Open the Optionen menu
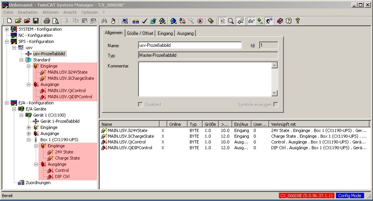The width and height of the screenshot is (373, 201). coord(90,12)
